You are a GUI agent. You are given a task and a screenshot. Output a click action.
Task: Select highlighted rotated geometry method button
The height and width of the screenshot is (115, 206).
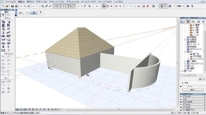(34, 13)
